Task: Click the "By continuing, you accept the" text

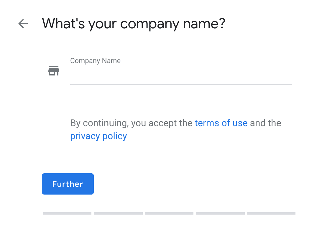Action: pyautogui.click(x=131, y=123)
